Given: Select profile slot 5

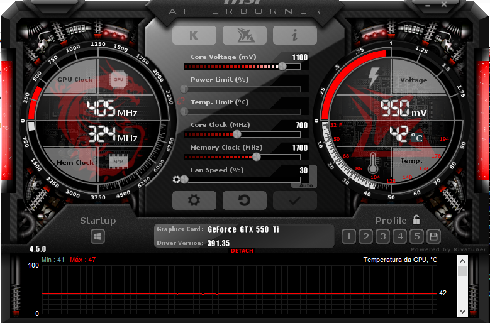Looking at the screenshot, I should pyautogui.click(x=417, y=236).
